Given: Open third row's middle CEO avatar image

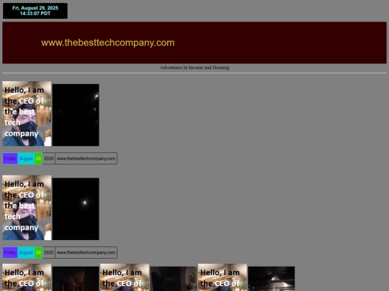Looking at the screenshot, I should point(125,277).
